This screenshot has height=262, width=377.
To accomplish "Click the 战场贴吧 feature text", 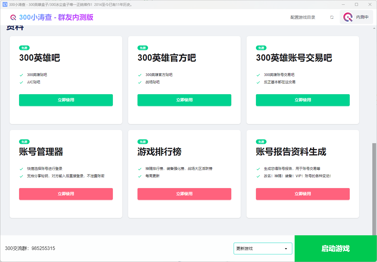I will 152,82.
